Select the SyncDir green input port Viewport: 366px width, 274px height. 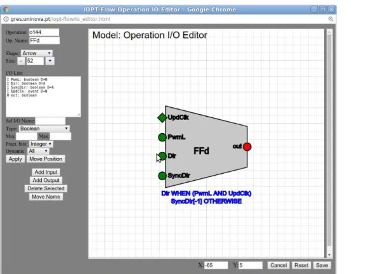coord(162,176)
